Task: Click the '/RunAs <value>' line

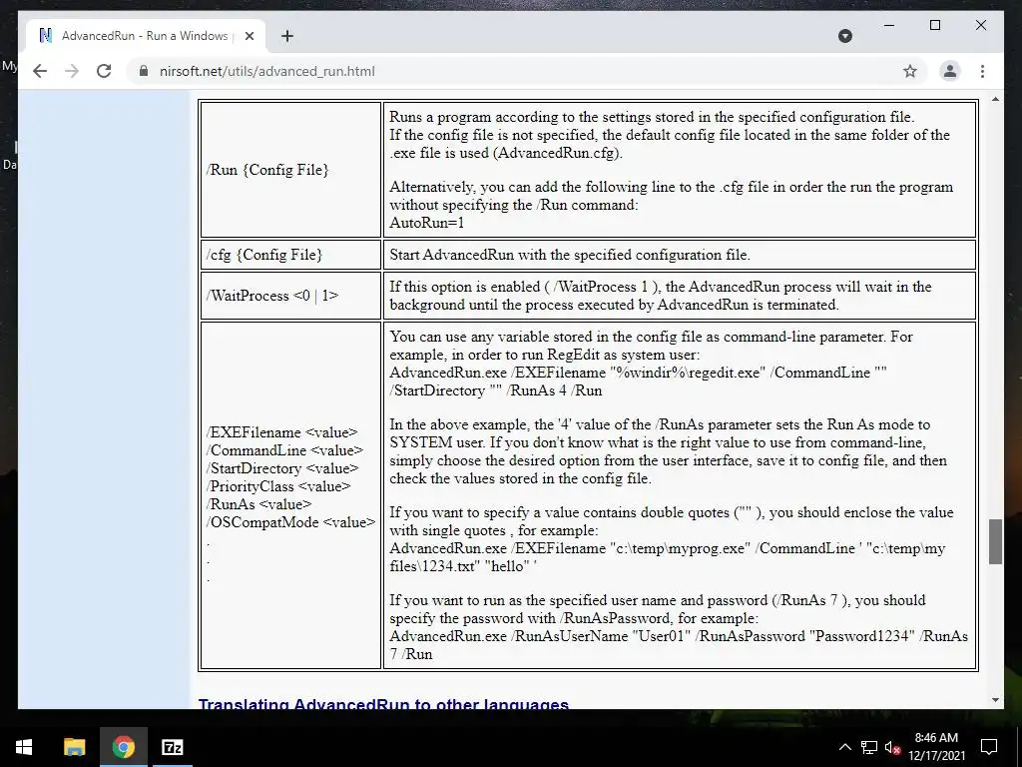Action: tap(258, 504)
